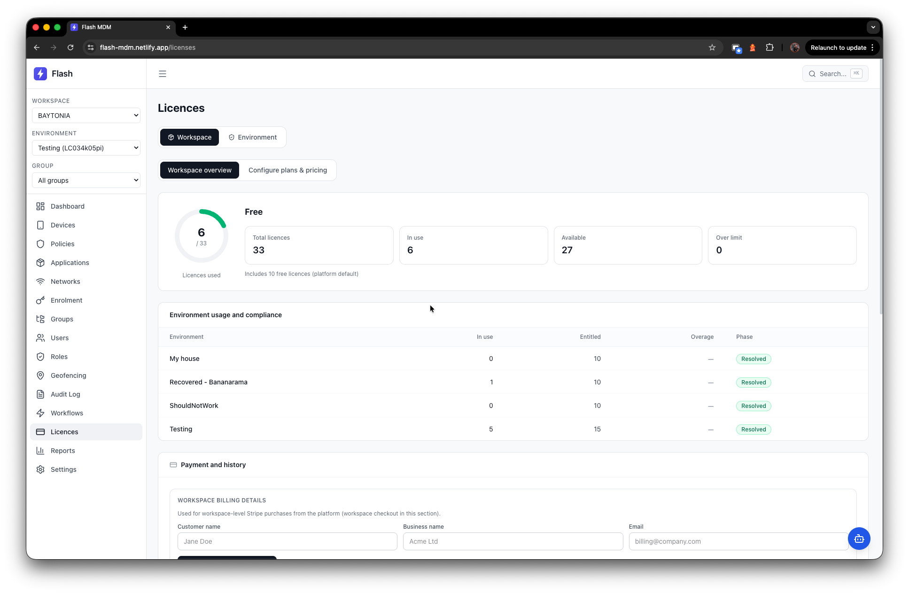Screen dimensions: 909x594
Task: Open the Workflows lightning item
Action: point(66,413)
